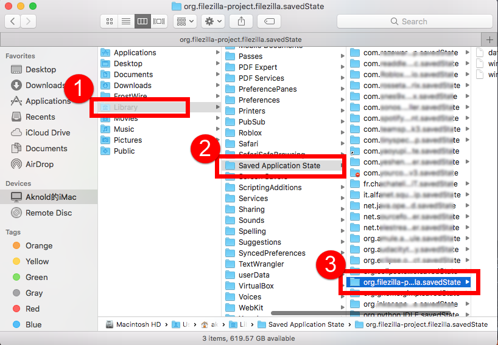Switch to icon view in toolbar
This screenshot has height=345, width=498.
110,21
